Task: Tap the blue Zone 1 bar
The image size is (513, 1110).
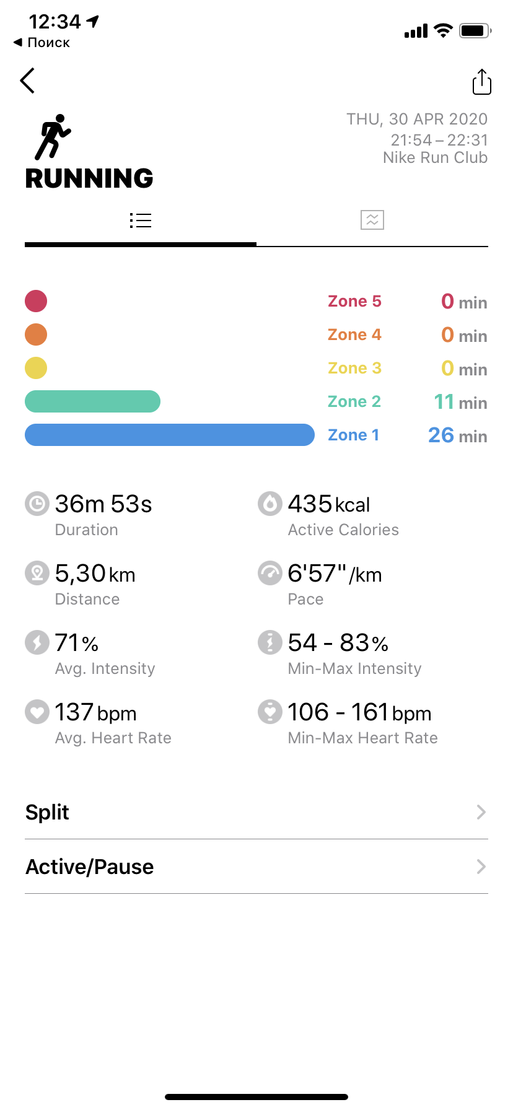Action: (169, 435)
